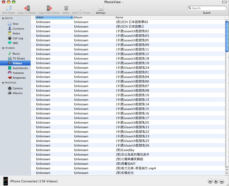Sort by the Name column header
This screenshot has height=186, width=229.
(x=170, y=17)
